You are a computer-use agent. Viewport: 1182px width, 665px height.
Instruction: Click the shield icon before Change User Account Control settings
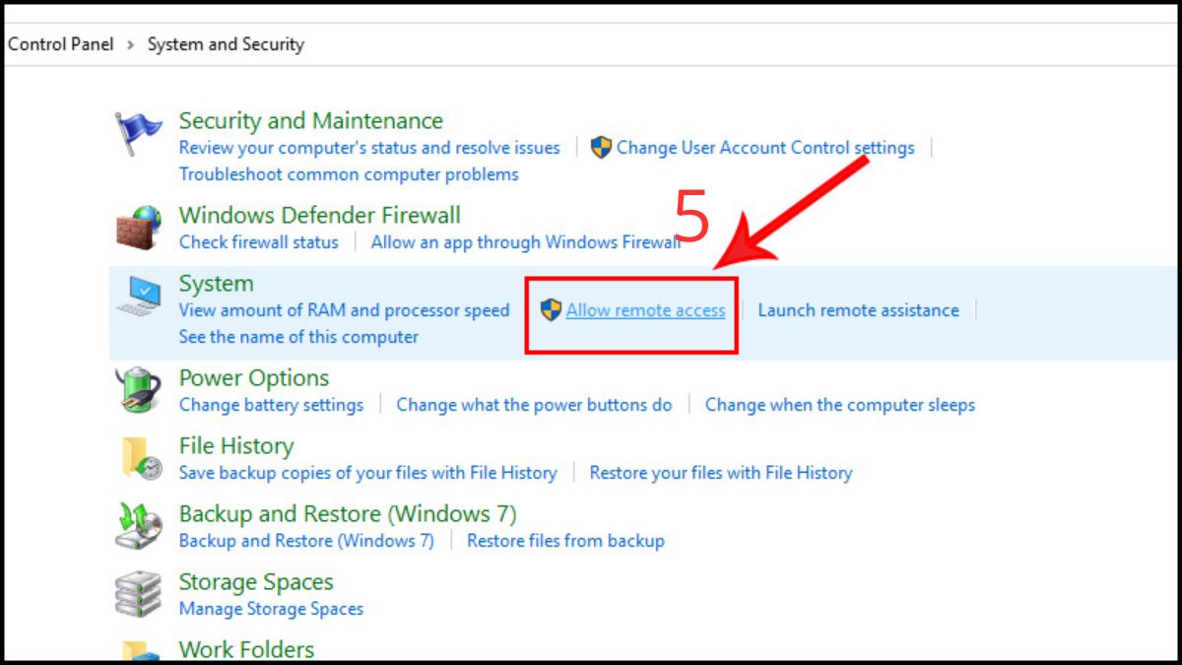click(x=601, y=147)
